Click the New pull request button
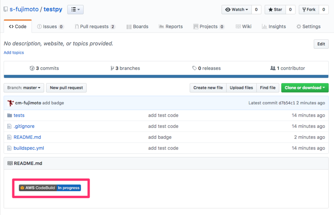334x215 pixels. 66,88
